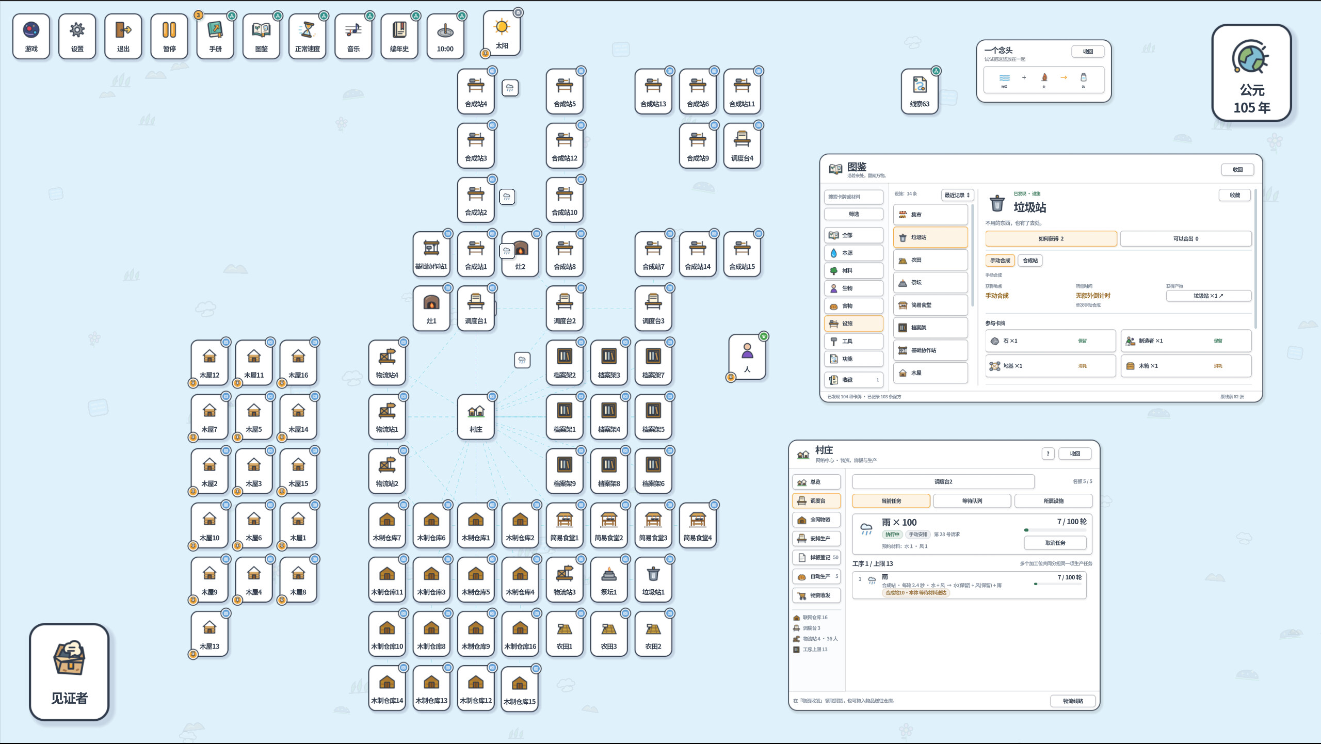Select the 基础协作站1 card
The height and width of the screenshot is (744, 1321).
click(x=431, y=254)
